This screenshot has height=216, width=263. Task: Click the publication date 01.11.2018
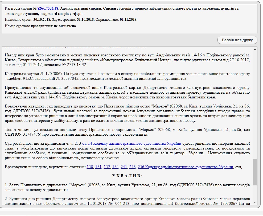pyautogui.click(x=129, y=20)
